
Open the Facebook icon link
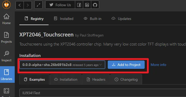(79, 5)
